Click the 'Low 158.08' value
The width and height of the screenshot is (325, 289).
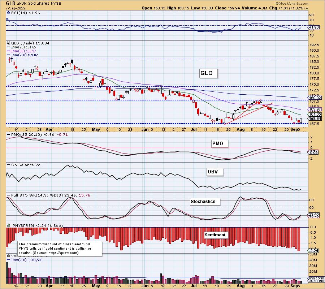point(202,8)
